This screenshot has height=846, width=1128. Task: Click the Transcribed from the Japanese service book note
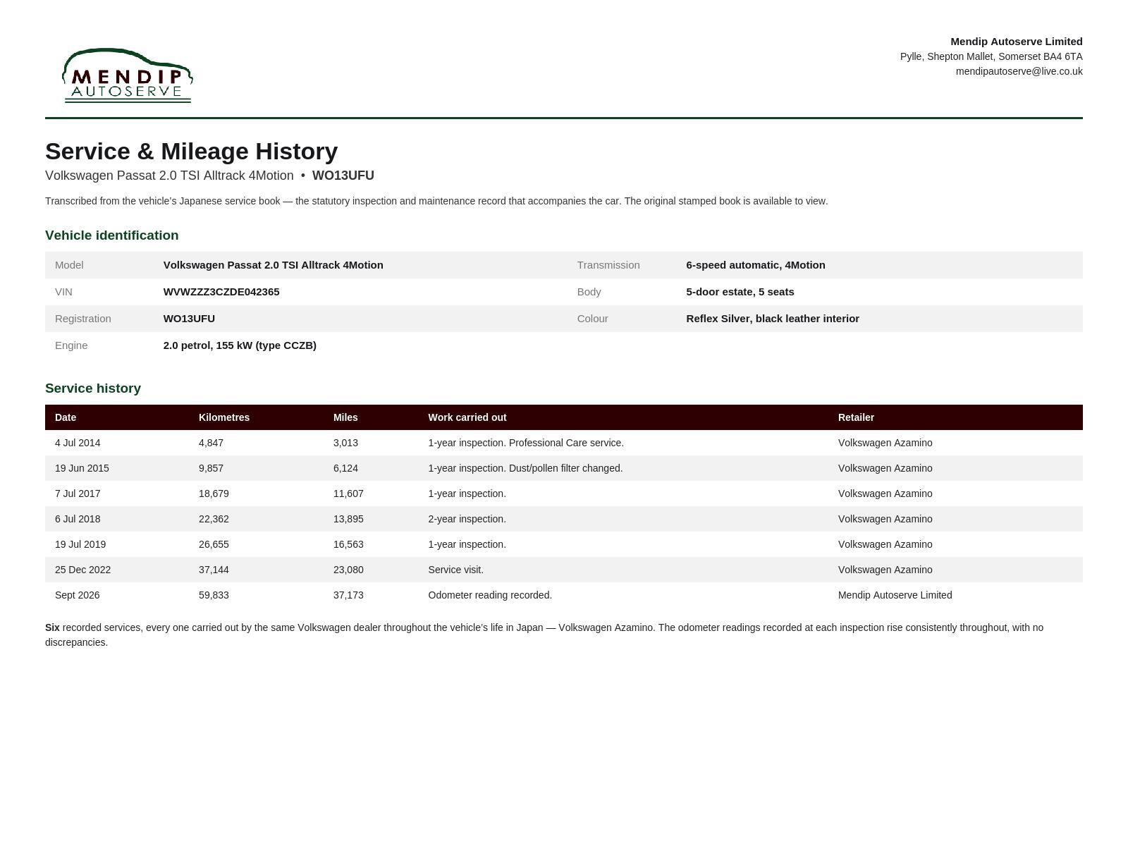(x=436, y=201)
